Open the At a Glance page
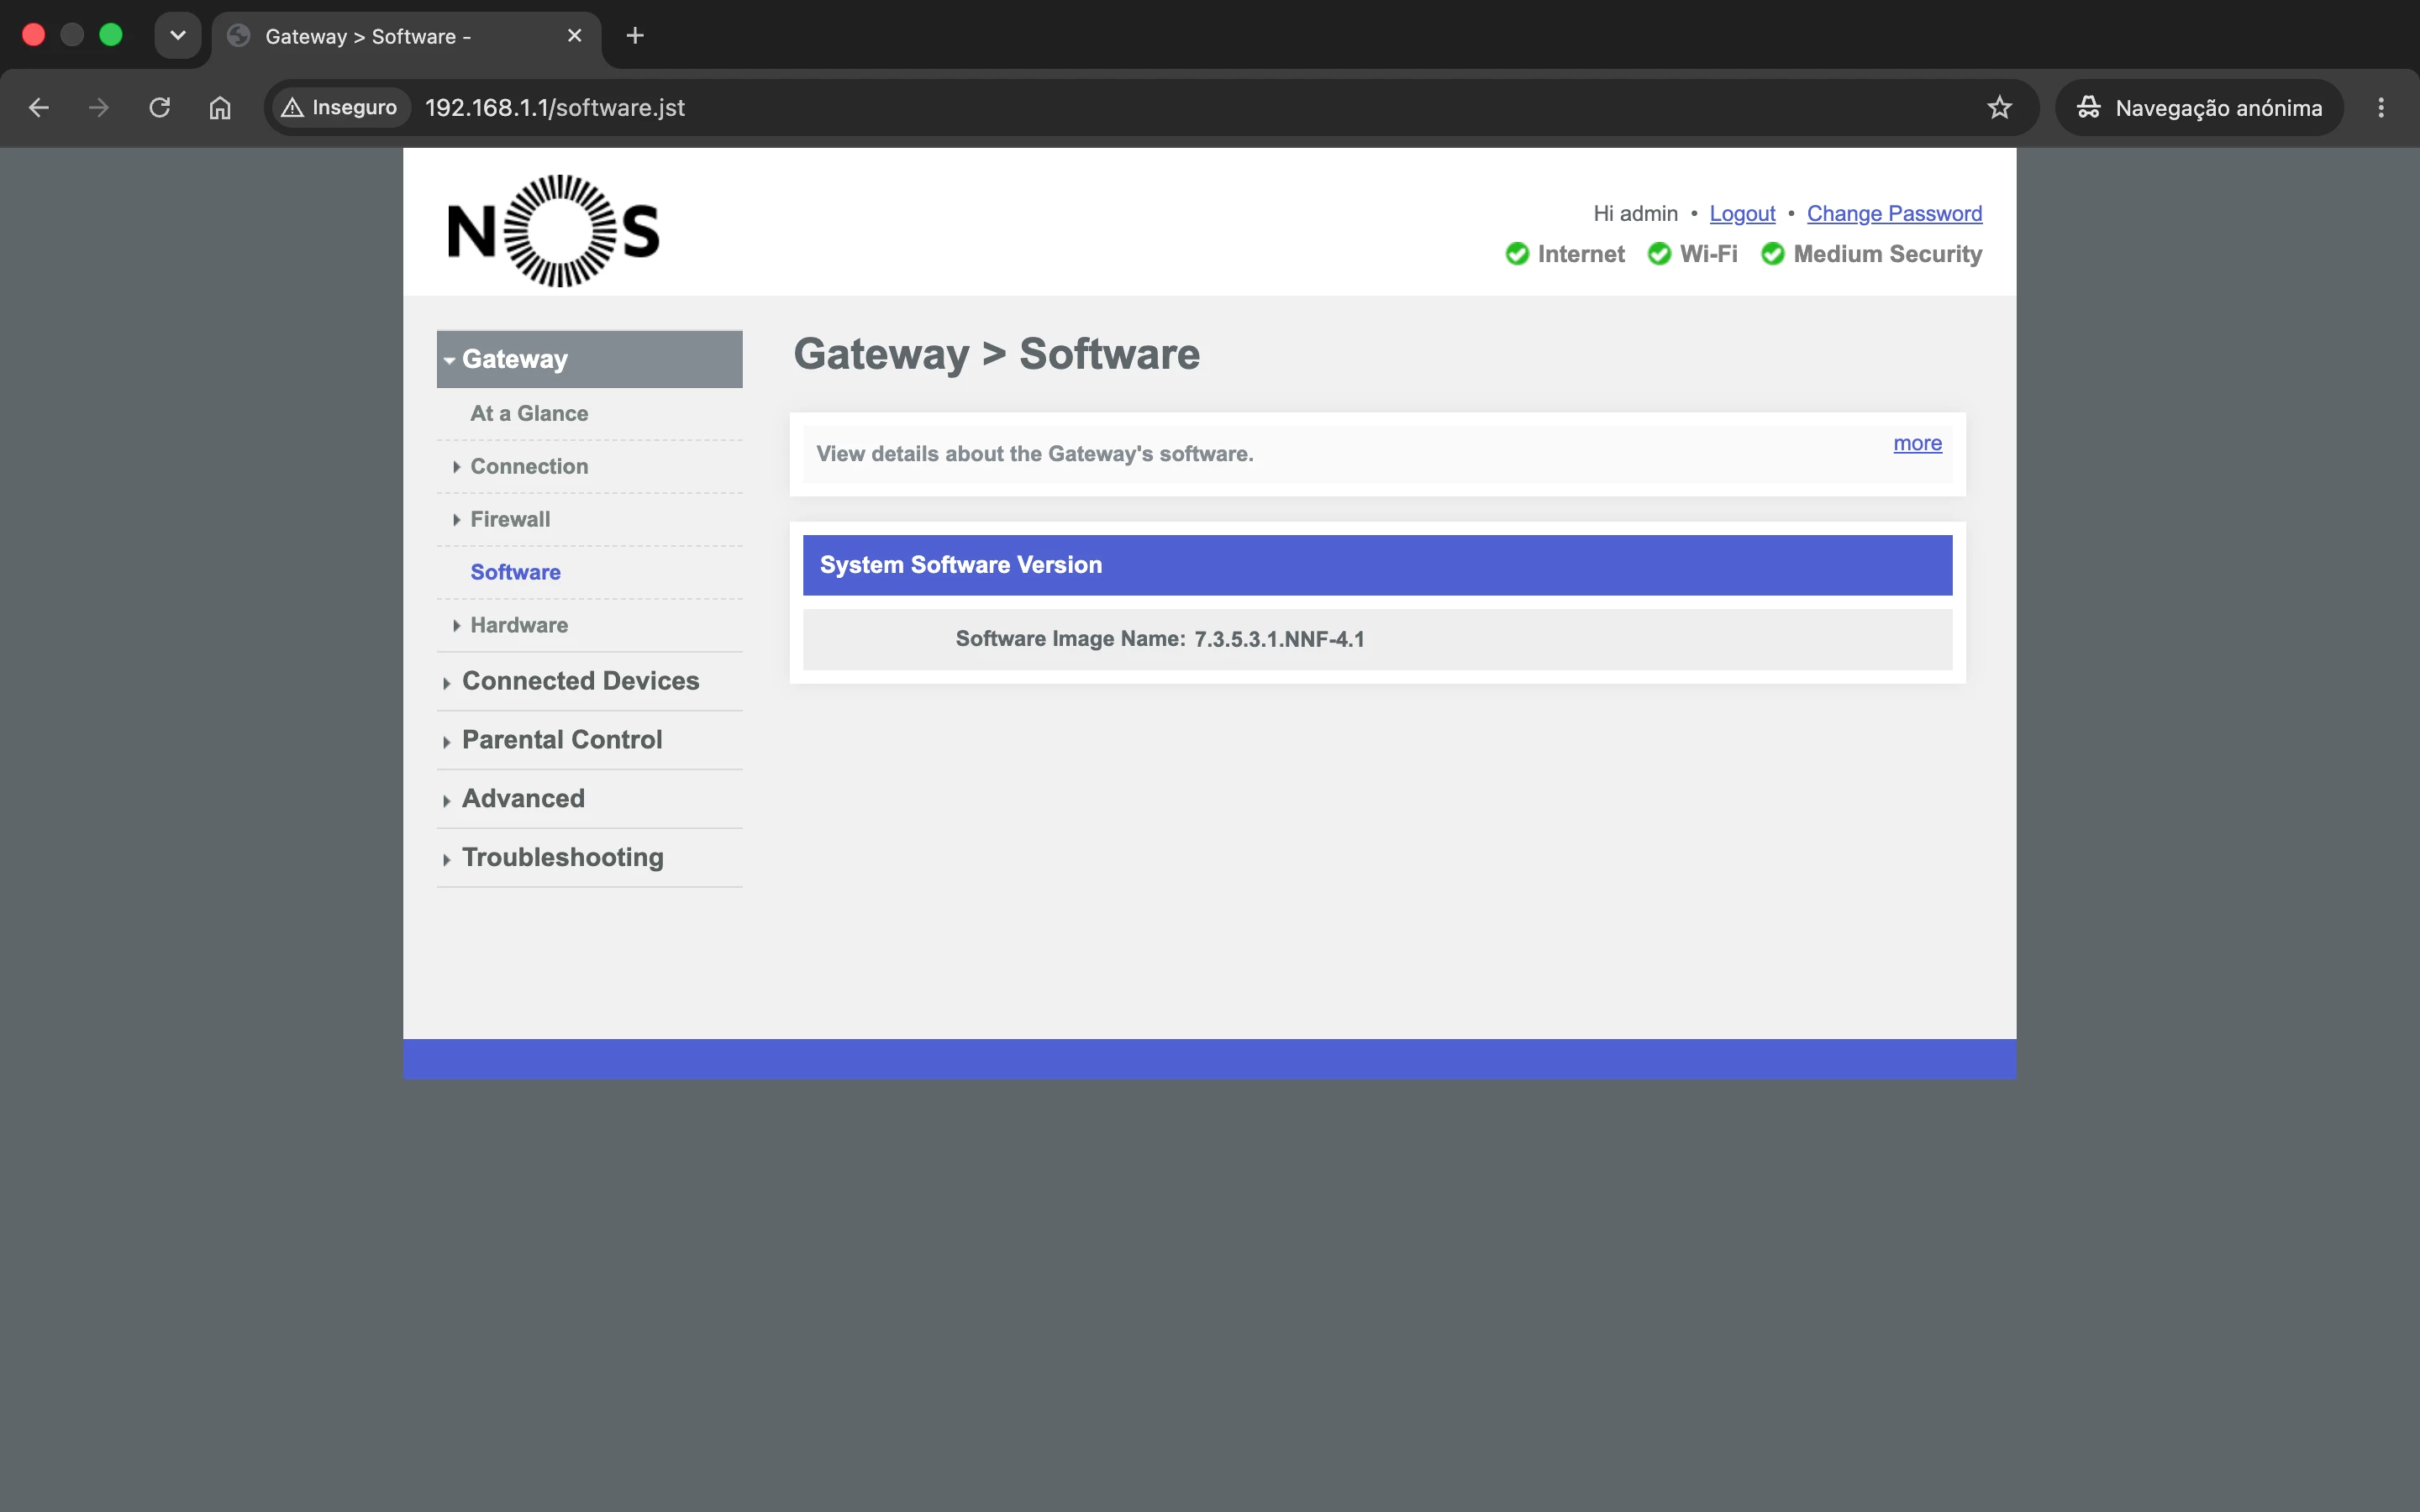Viewport: 2420px width, 1512px height. (529, 413)
